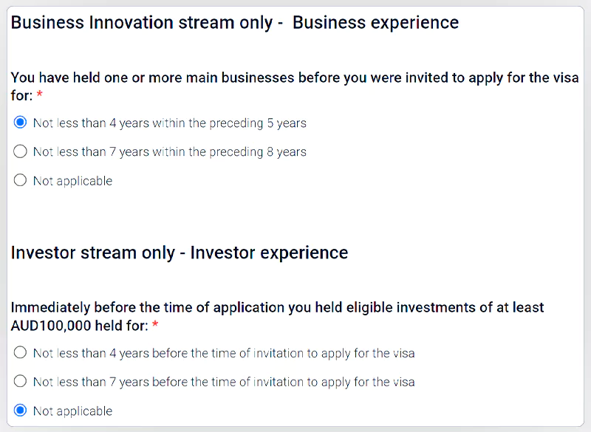Click the red asterisk after the investments question
This screenshot has width=591, height=432.
[x=154, y=326]
